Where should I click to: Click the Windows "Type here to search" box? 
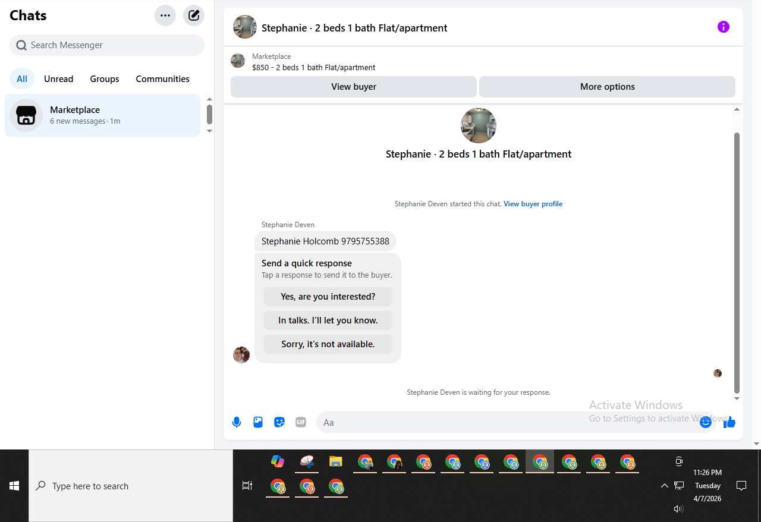tap(131, 486)
